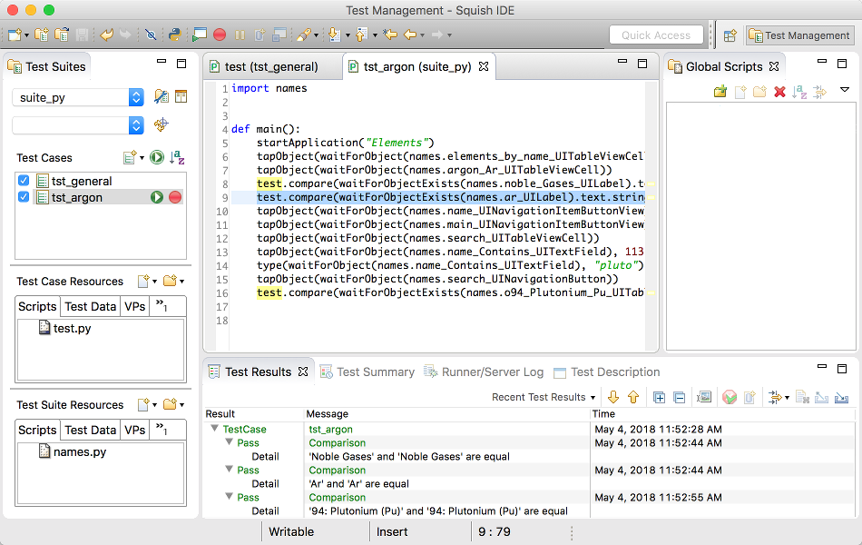Expand all rows in Test Results
The height and width of the screenshot is (545, 862).
tap(660, 397)
